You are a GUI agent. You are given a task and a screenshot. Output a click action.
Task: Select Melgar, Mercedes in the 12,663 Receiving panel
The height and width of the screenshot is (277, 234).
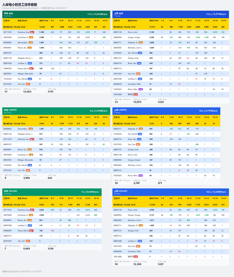click(x=25, y=74)
